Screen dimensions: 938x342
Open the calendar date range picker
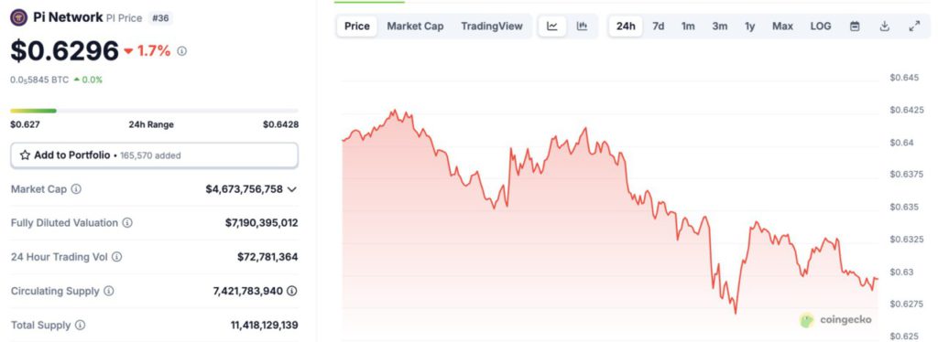[855, 27]
